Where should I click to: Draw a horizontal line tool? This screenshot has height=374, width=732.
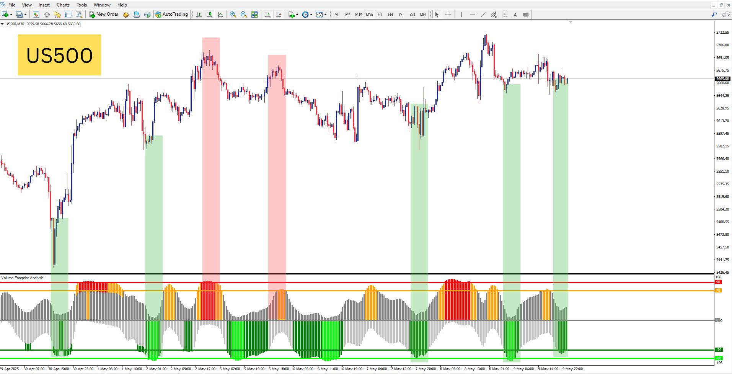(473, 15)
